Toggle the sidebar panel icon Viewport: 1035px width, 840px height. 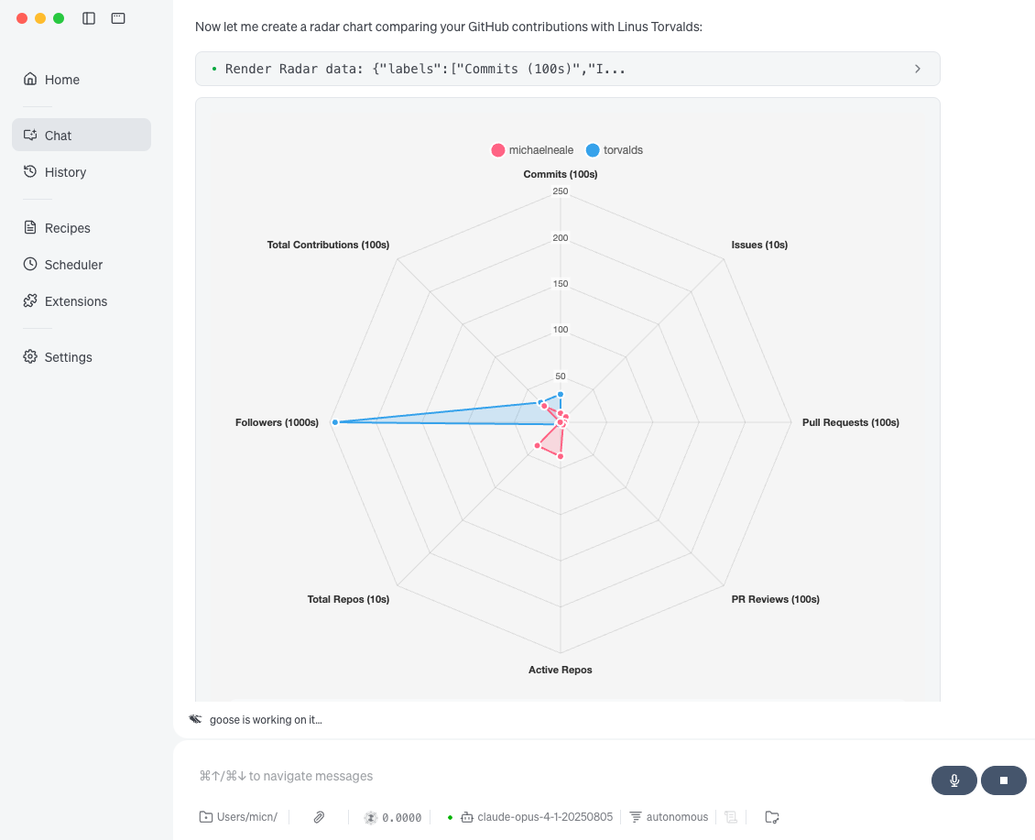click(89, 18)
